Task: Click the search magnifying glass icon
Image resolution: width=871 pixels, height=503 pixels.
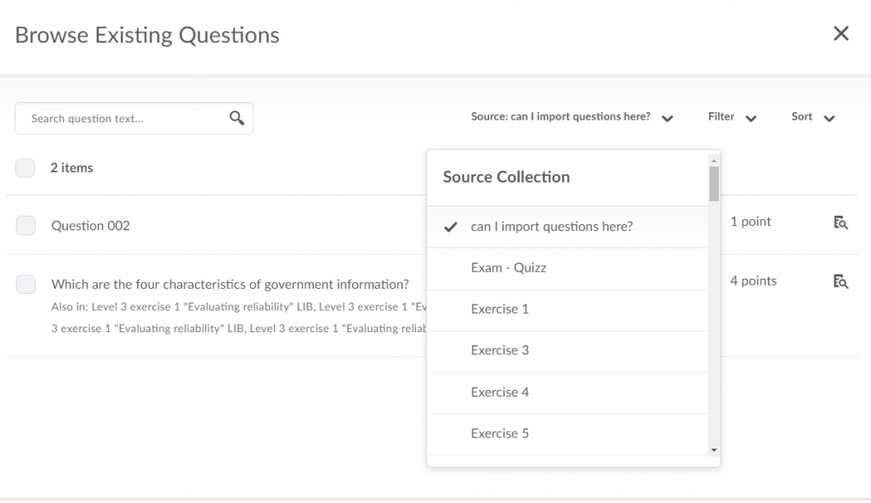Action: pos(236,118)
